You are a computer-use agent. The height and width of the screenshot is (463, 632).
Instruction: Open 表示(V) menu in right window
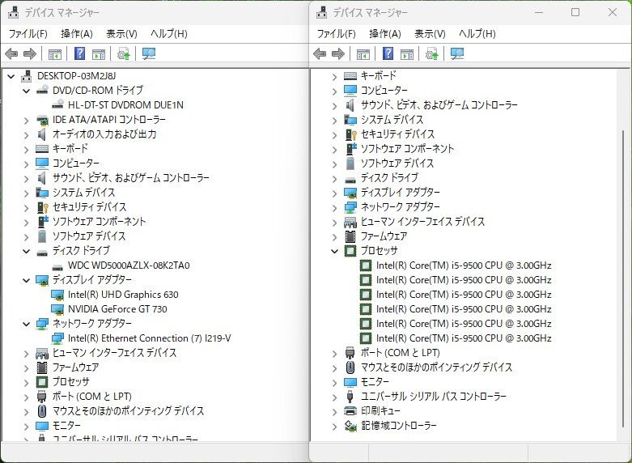[430, 33]
